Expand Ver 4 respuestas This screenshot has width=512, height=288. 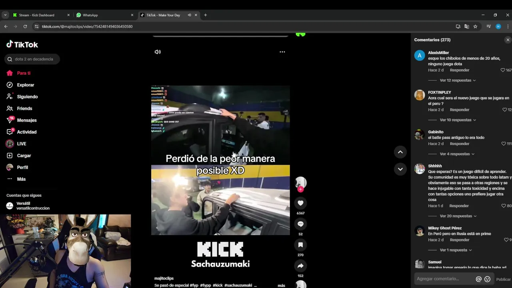tap(457, 154)
